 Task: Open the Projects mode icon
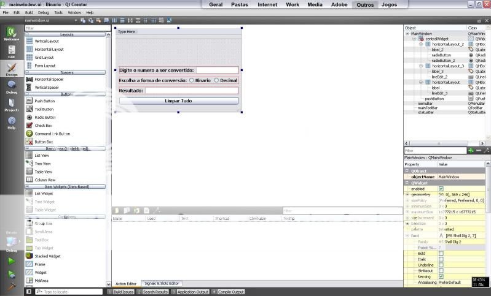point(11,105)
